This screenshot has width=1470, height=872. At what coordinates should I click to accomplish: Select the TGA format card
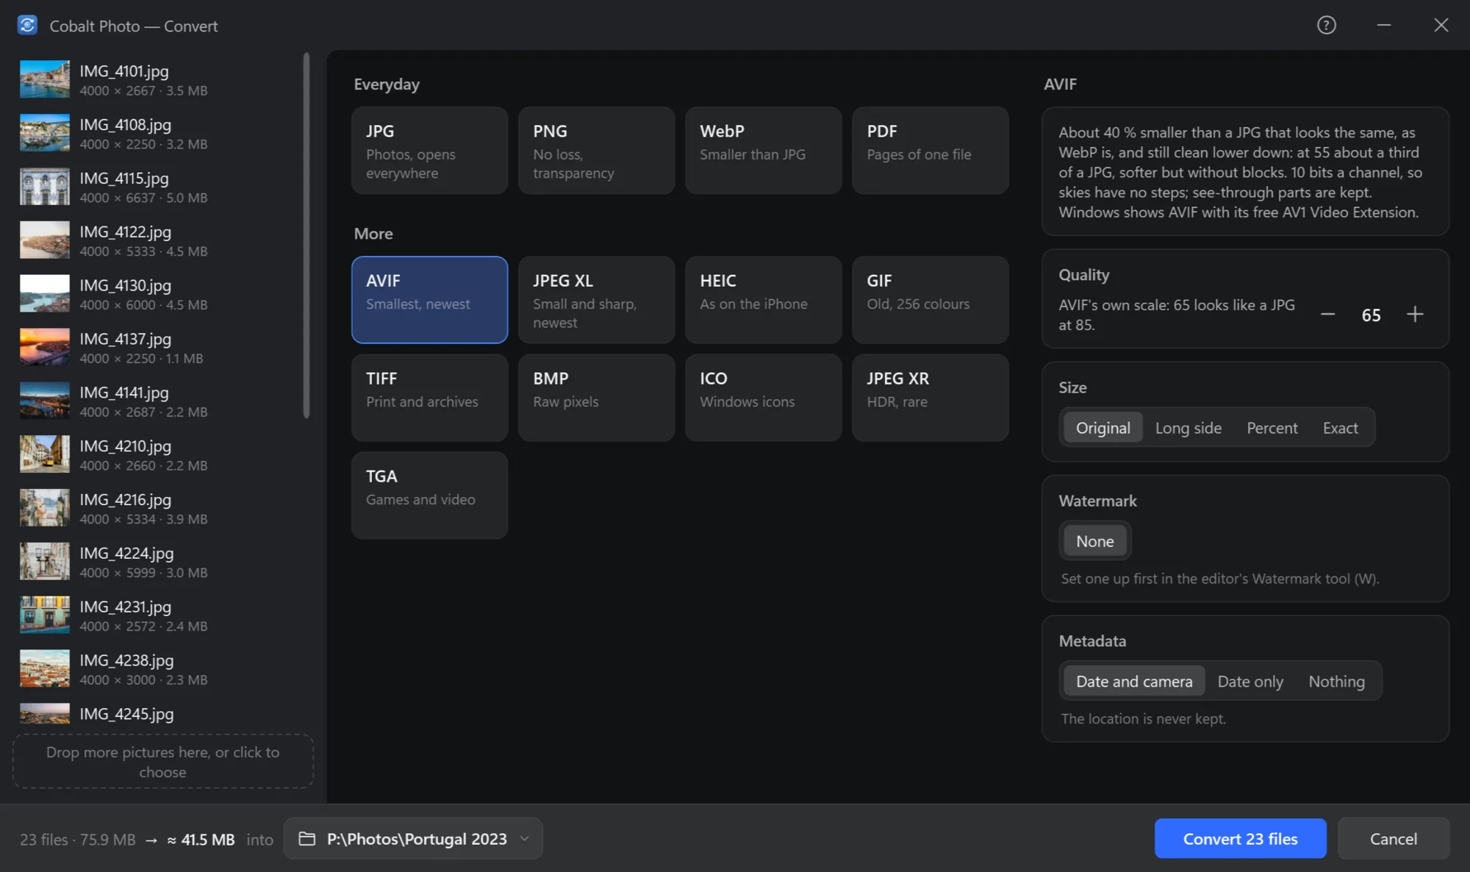click(x=430, y=496)
